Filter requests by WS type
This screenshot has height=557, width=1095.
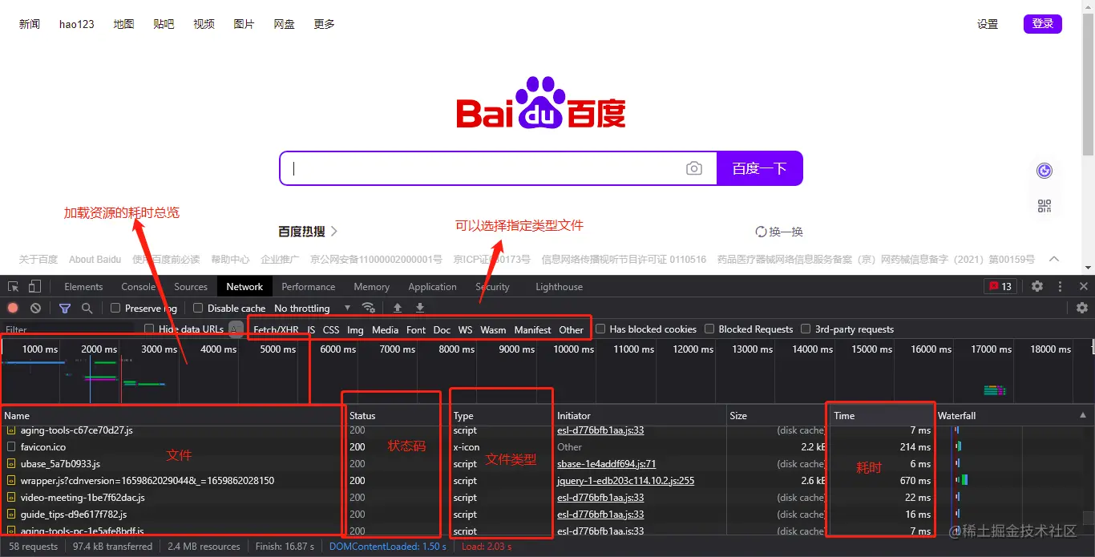pos(466,329)
